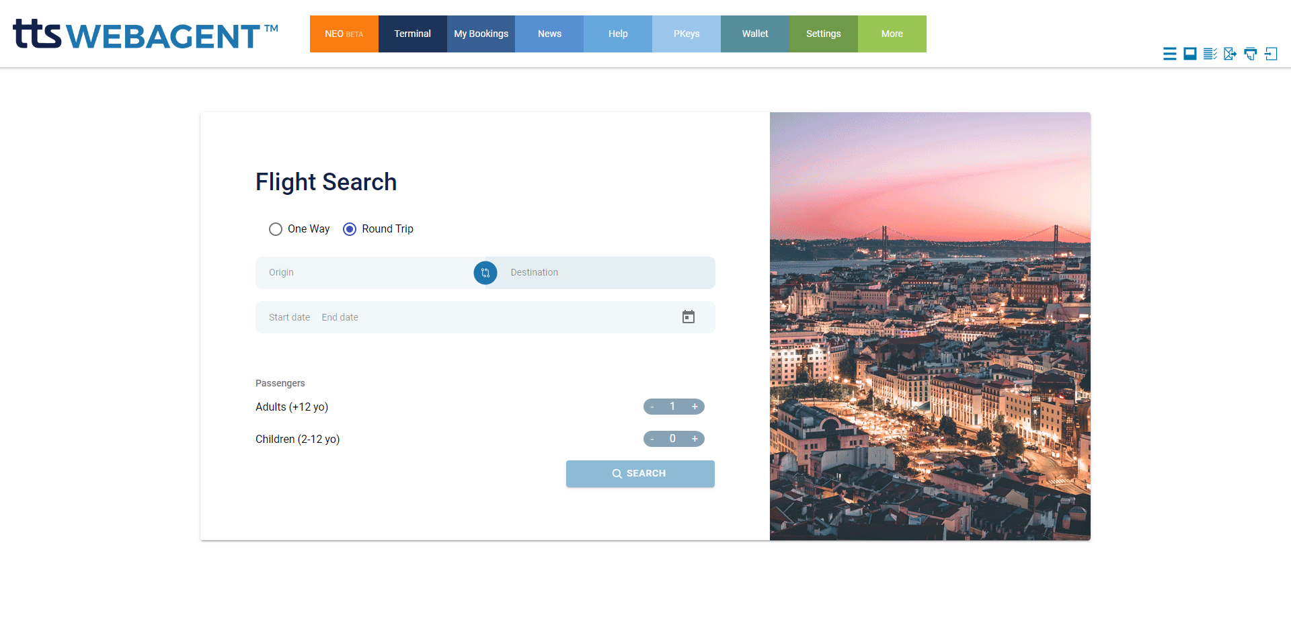The image size is (1291, 623).
Task: Click the tts WebAgent logo
Action: (144, 34)
